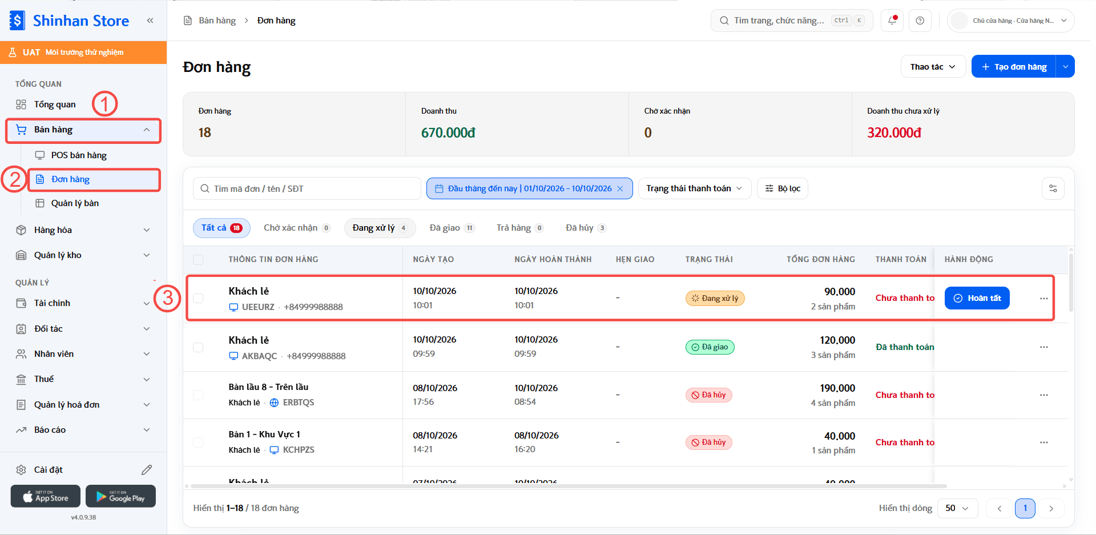This screenshot has height=535, width=1096.
Task: Open the Thao tác dropdown
Action: click(933, 67)
